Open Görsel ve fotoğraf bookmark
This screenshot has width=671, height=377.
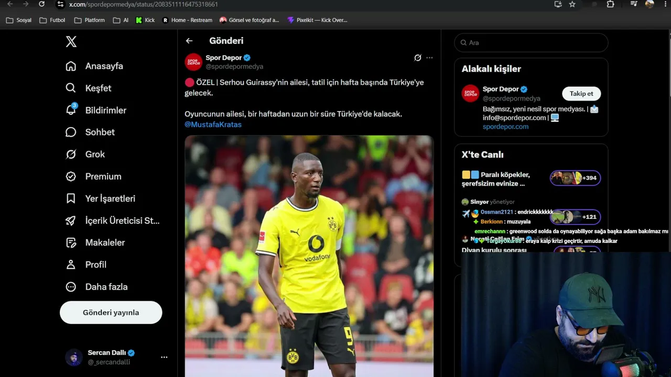click(x=249, y=20)
